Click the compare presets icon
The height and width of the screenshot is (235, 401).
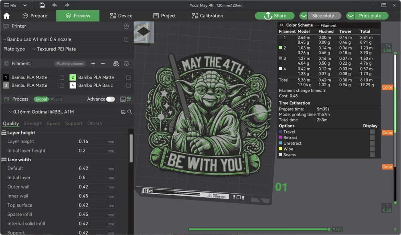tap(129, 99)
